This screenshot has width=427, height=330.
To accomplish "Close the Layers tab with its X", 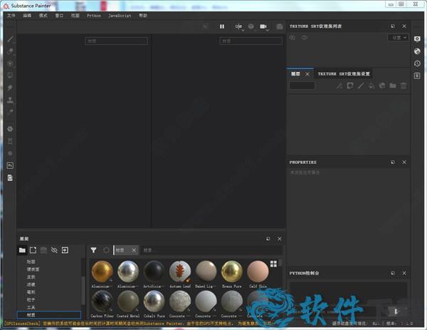I will 307,74.
